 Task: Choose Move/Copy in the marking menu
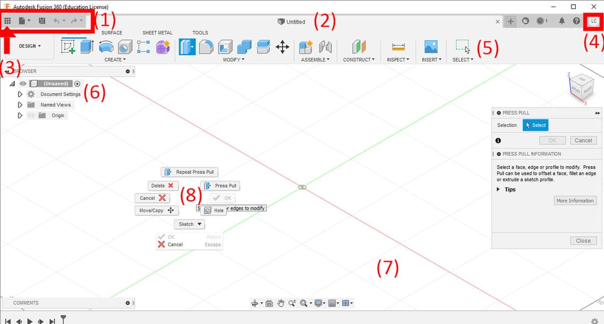[157, 210]
